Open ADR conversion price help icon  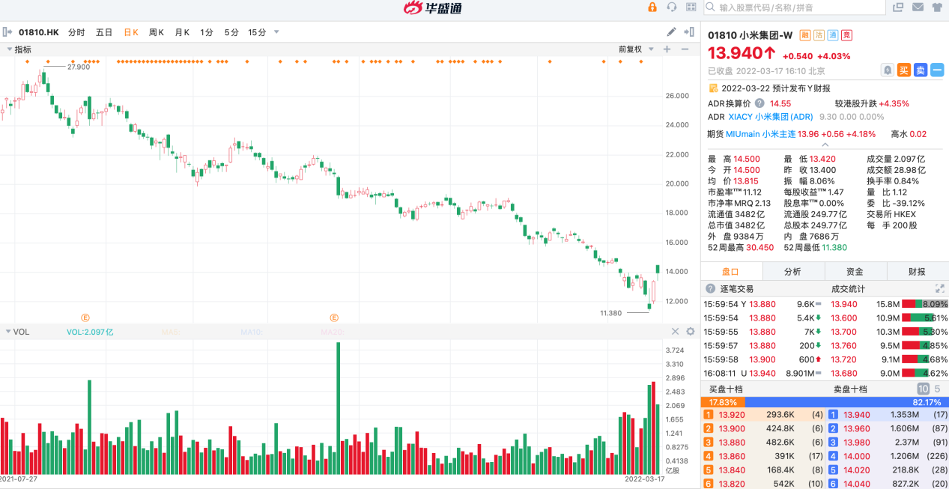click(x=759, y=103)
